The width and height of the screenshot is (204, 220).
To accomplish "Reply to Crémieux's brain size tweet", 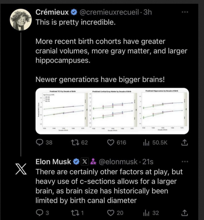I will click(x=39, y=143).
